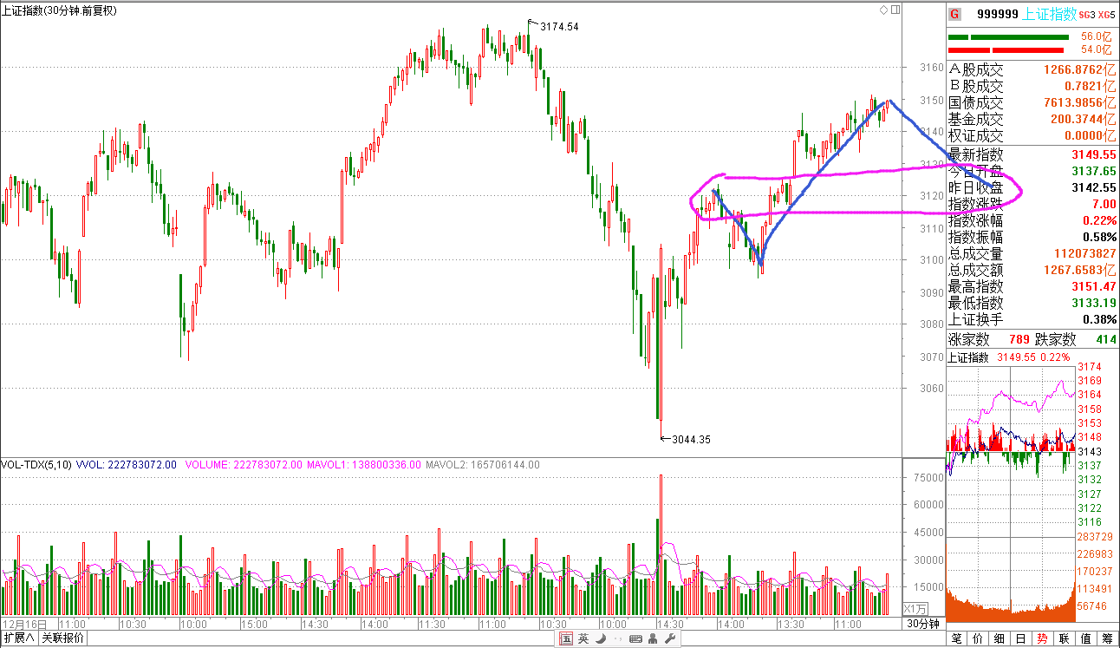Open the 30分钟 period selector
This screenshot has height=648, width=1120.
point(923,624)
